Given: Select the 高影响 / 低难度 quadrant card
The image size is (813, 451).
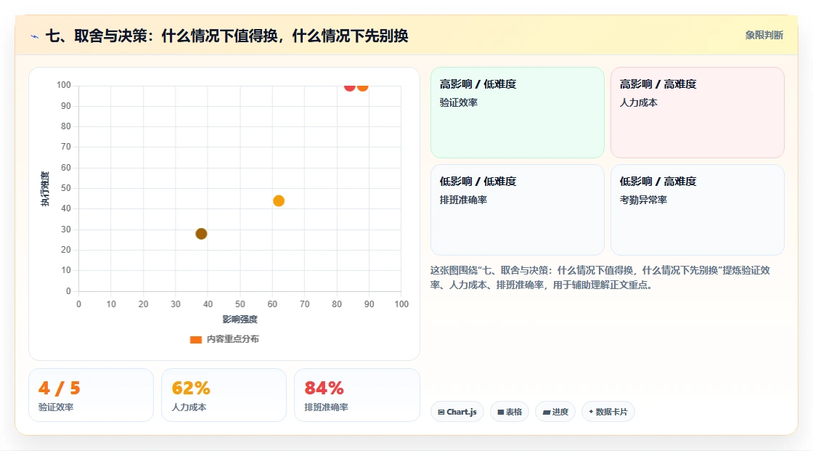Looking at the screenshot, I should pos(518,112).
